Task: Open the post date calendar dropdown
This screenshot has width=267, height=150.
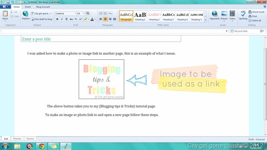Action: pyautogui.click(x=262, y=31)
